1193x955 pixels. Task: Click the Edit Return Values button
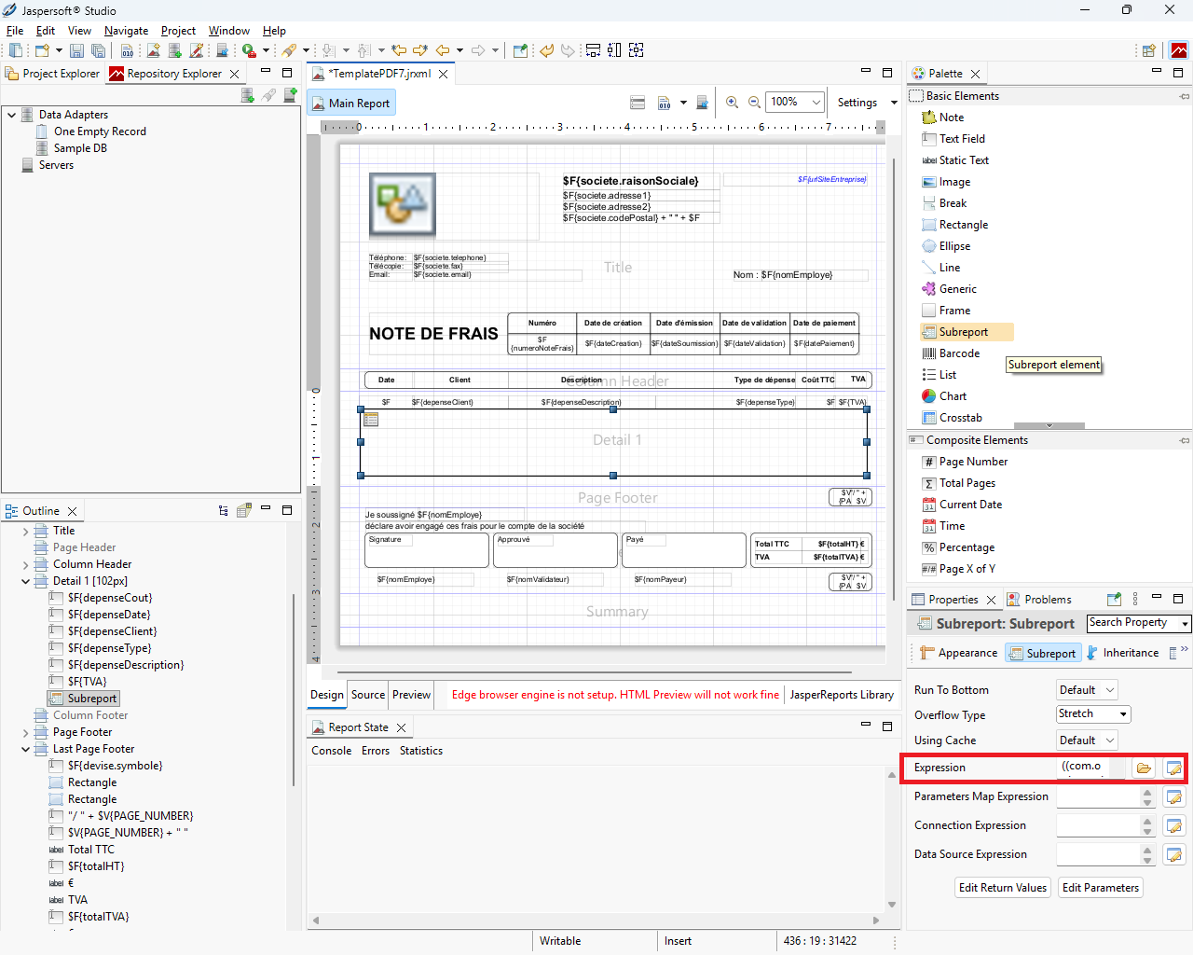1003,888
